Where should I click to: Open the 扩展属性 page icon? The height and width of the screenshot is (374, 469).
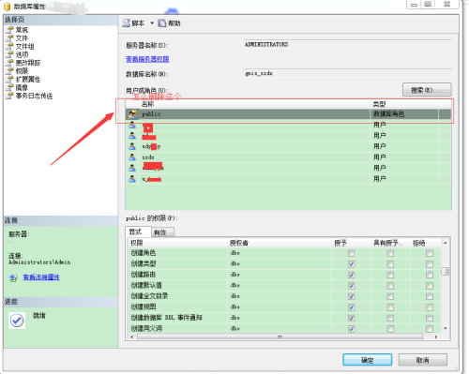pyautogui.click(x=9, y=79)
